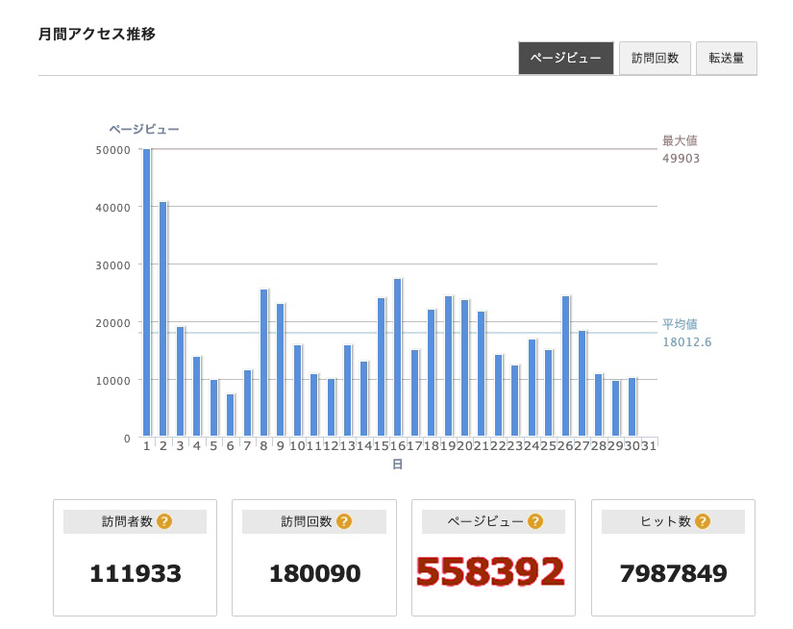Click the 月間アクセス推移 heading
This screenshot has height=629, width=793.
pos(96,34)
